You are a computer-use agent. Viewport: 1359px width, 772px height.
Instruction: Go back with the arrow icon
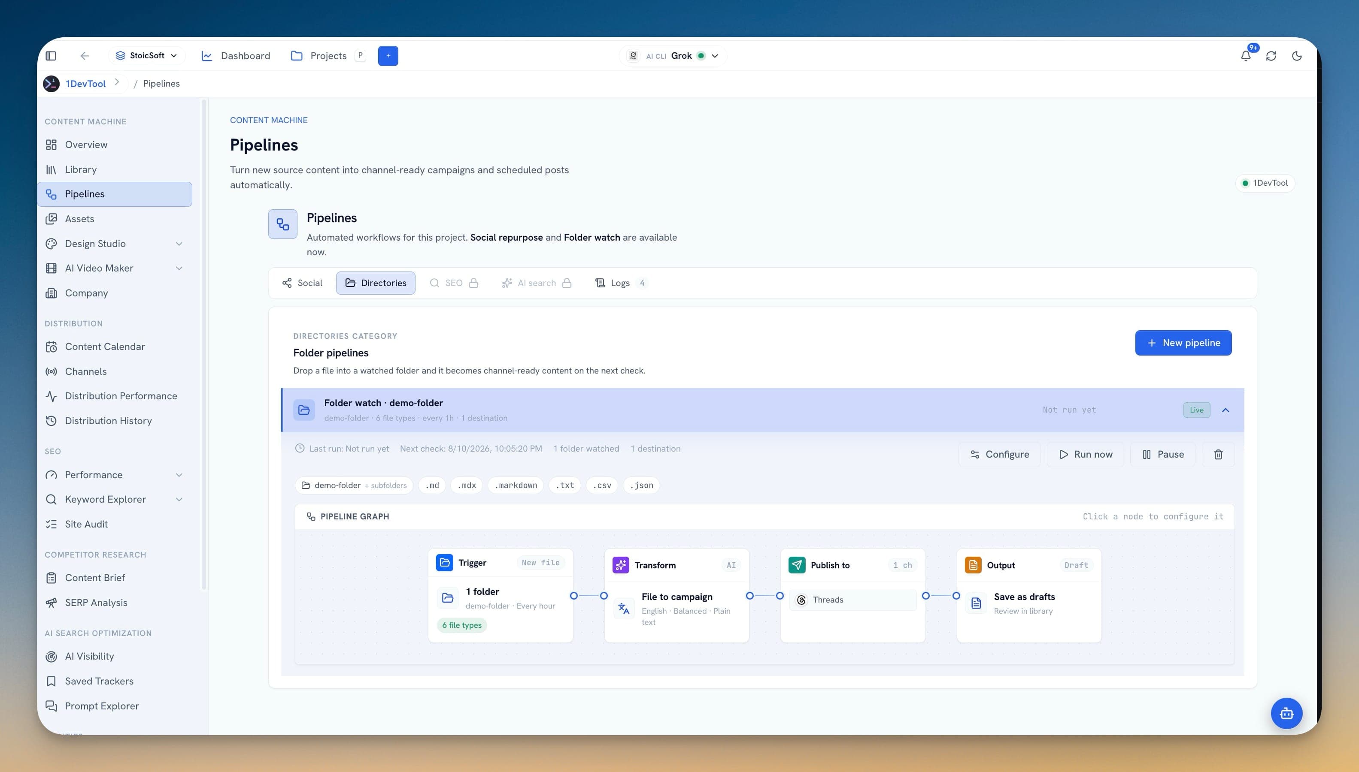85,56
